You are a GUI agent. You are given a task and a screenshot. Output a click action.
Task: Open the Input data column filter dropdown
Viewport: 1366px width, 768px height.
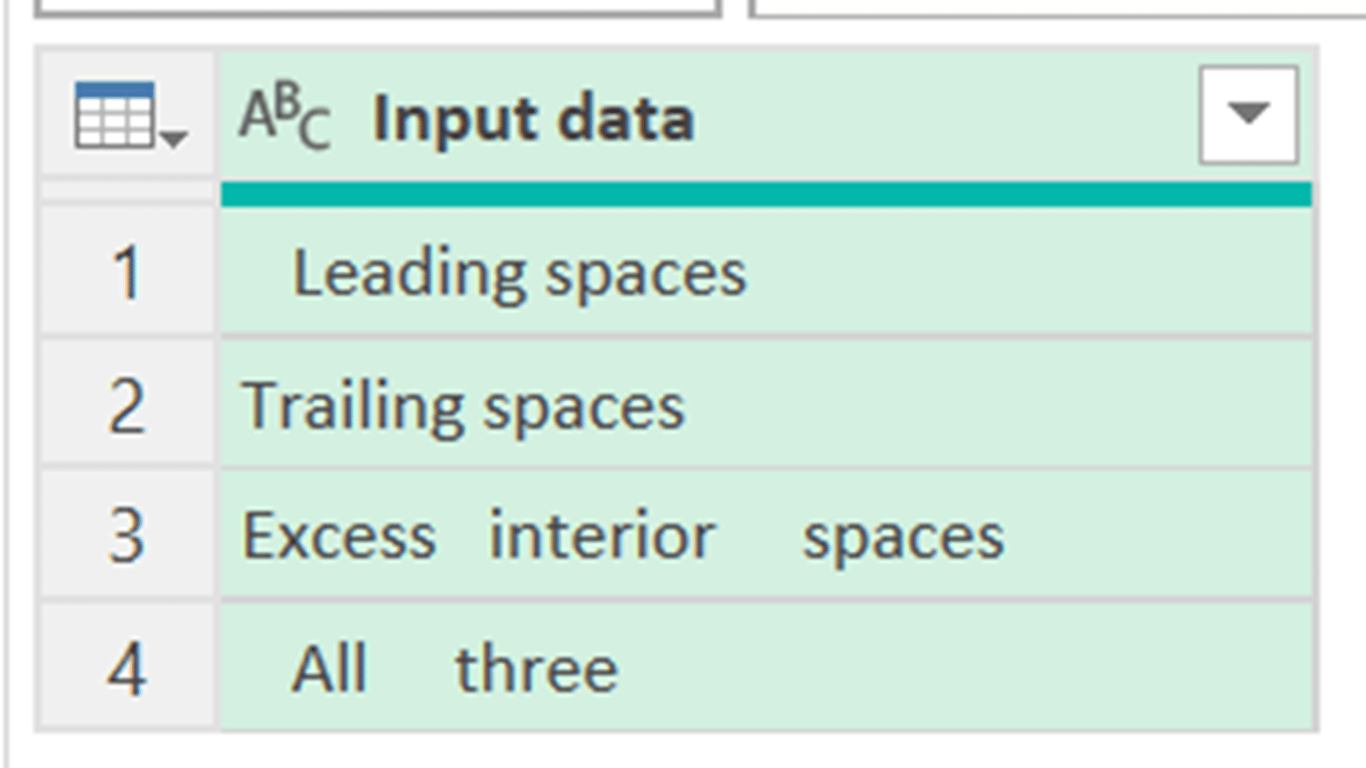coord(1248,114)
